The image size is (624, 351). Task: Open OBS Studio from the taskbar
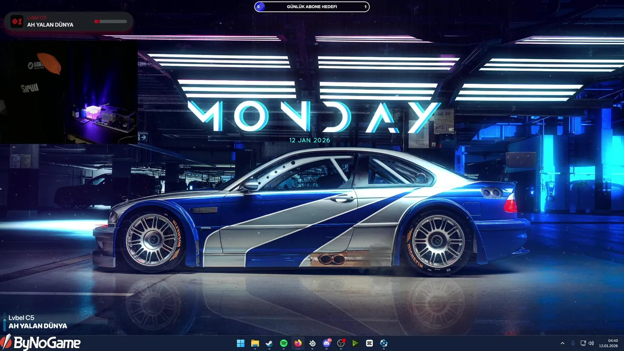(x=341, y=343)
